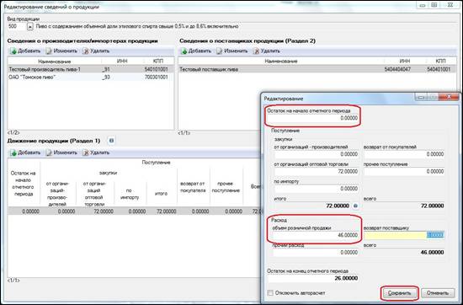Select row Тестовый производитель пива-1
The width and height of the screenshot is (463, 305).
(91, 69)
